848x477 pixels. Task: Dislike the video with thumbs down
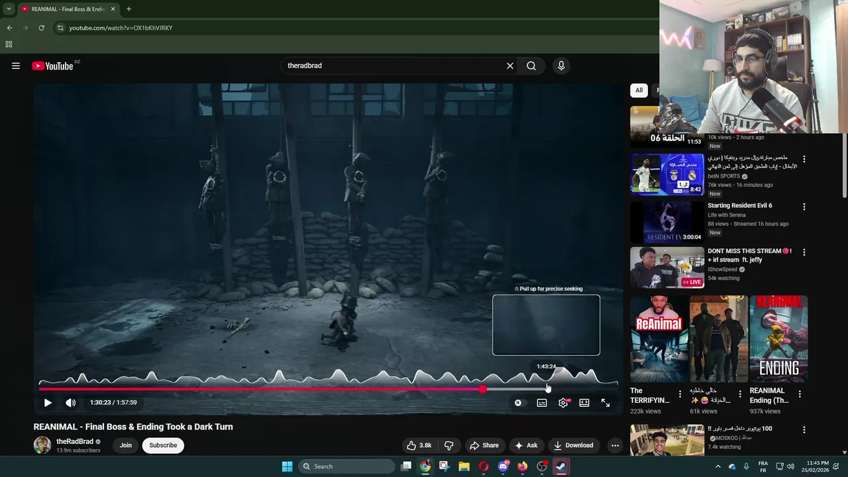pos(449,445)
